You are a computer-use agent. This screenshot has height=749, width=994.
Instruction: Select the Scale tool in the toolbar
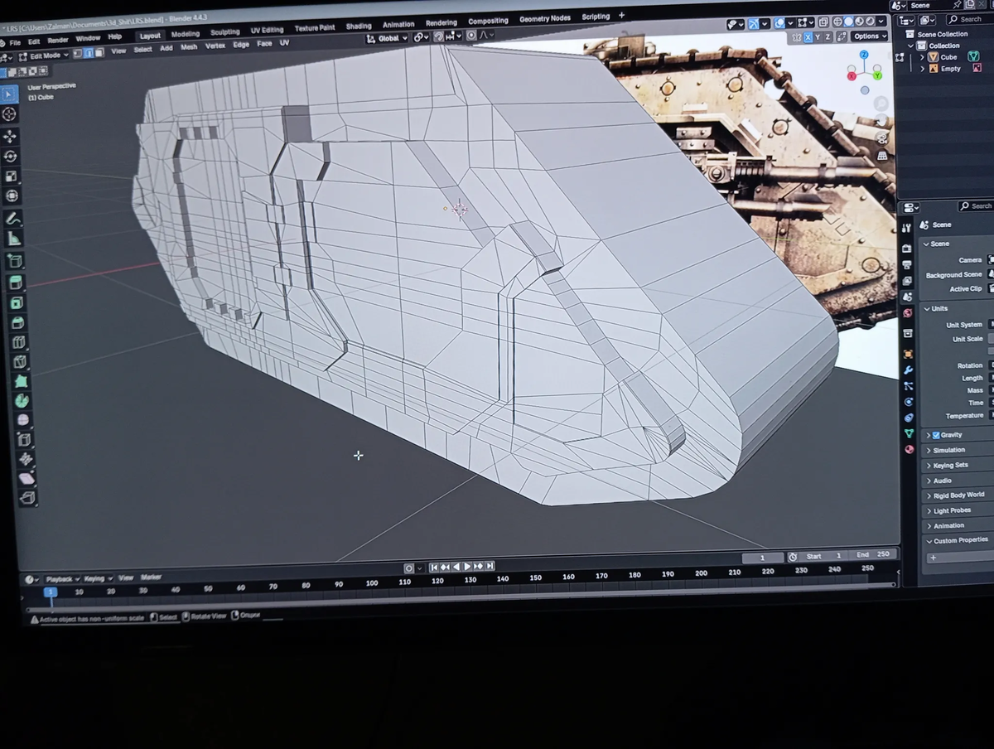[x=12, y=176]
